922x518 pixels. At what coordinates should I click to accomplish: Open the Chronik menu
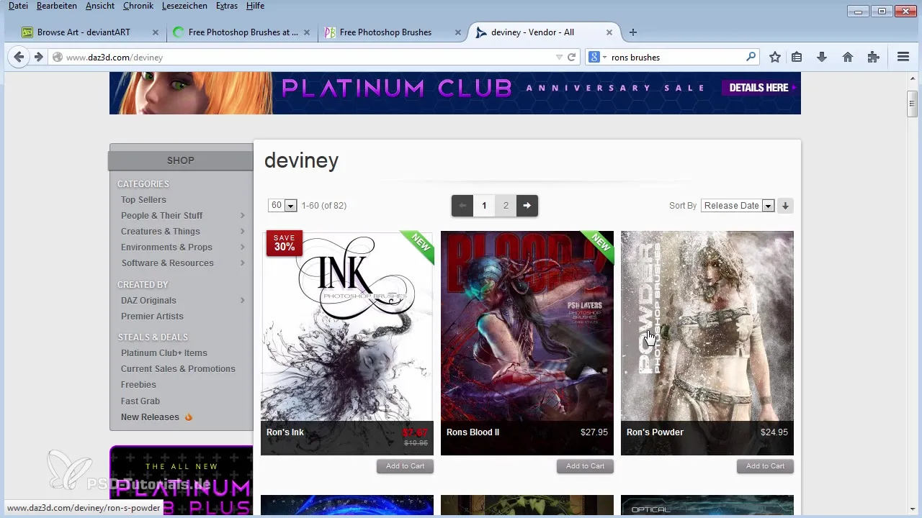point(138,6)
